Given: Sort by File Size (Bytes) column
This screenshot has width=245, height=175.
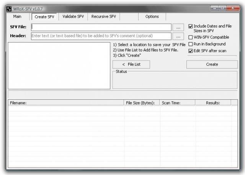Looking at the screenshot, I should click(142, 103).
